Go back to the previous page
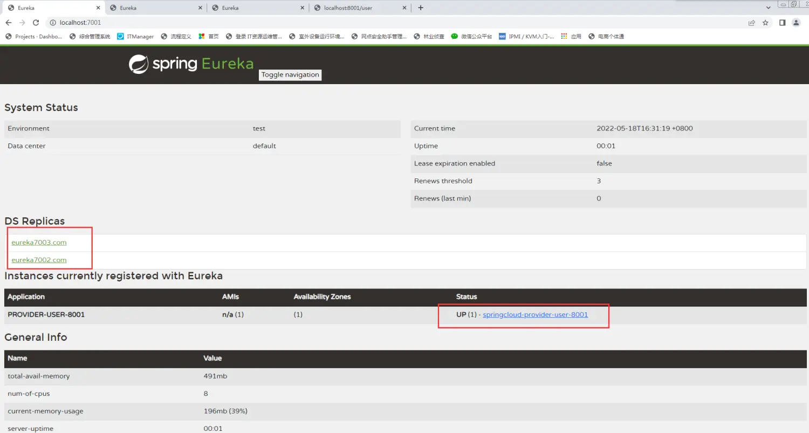 pos(9,23)
